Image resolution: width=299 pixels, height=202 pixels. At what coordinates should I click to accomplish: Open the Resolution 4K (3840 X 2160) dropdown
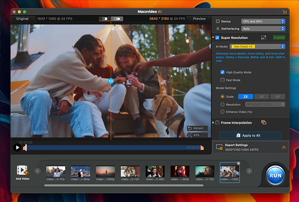pos(265,104)
